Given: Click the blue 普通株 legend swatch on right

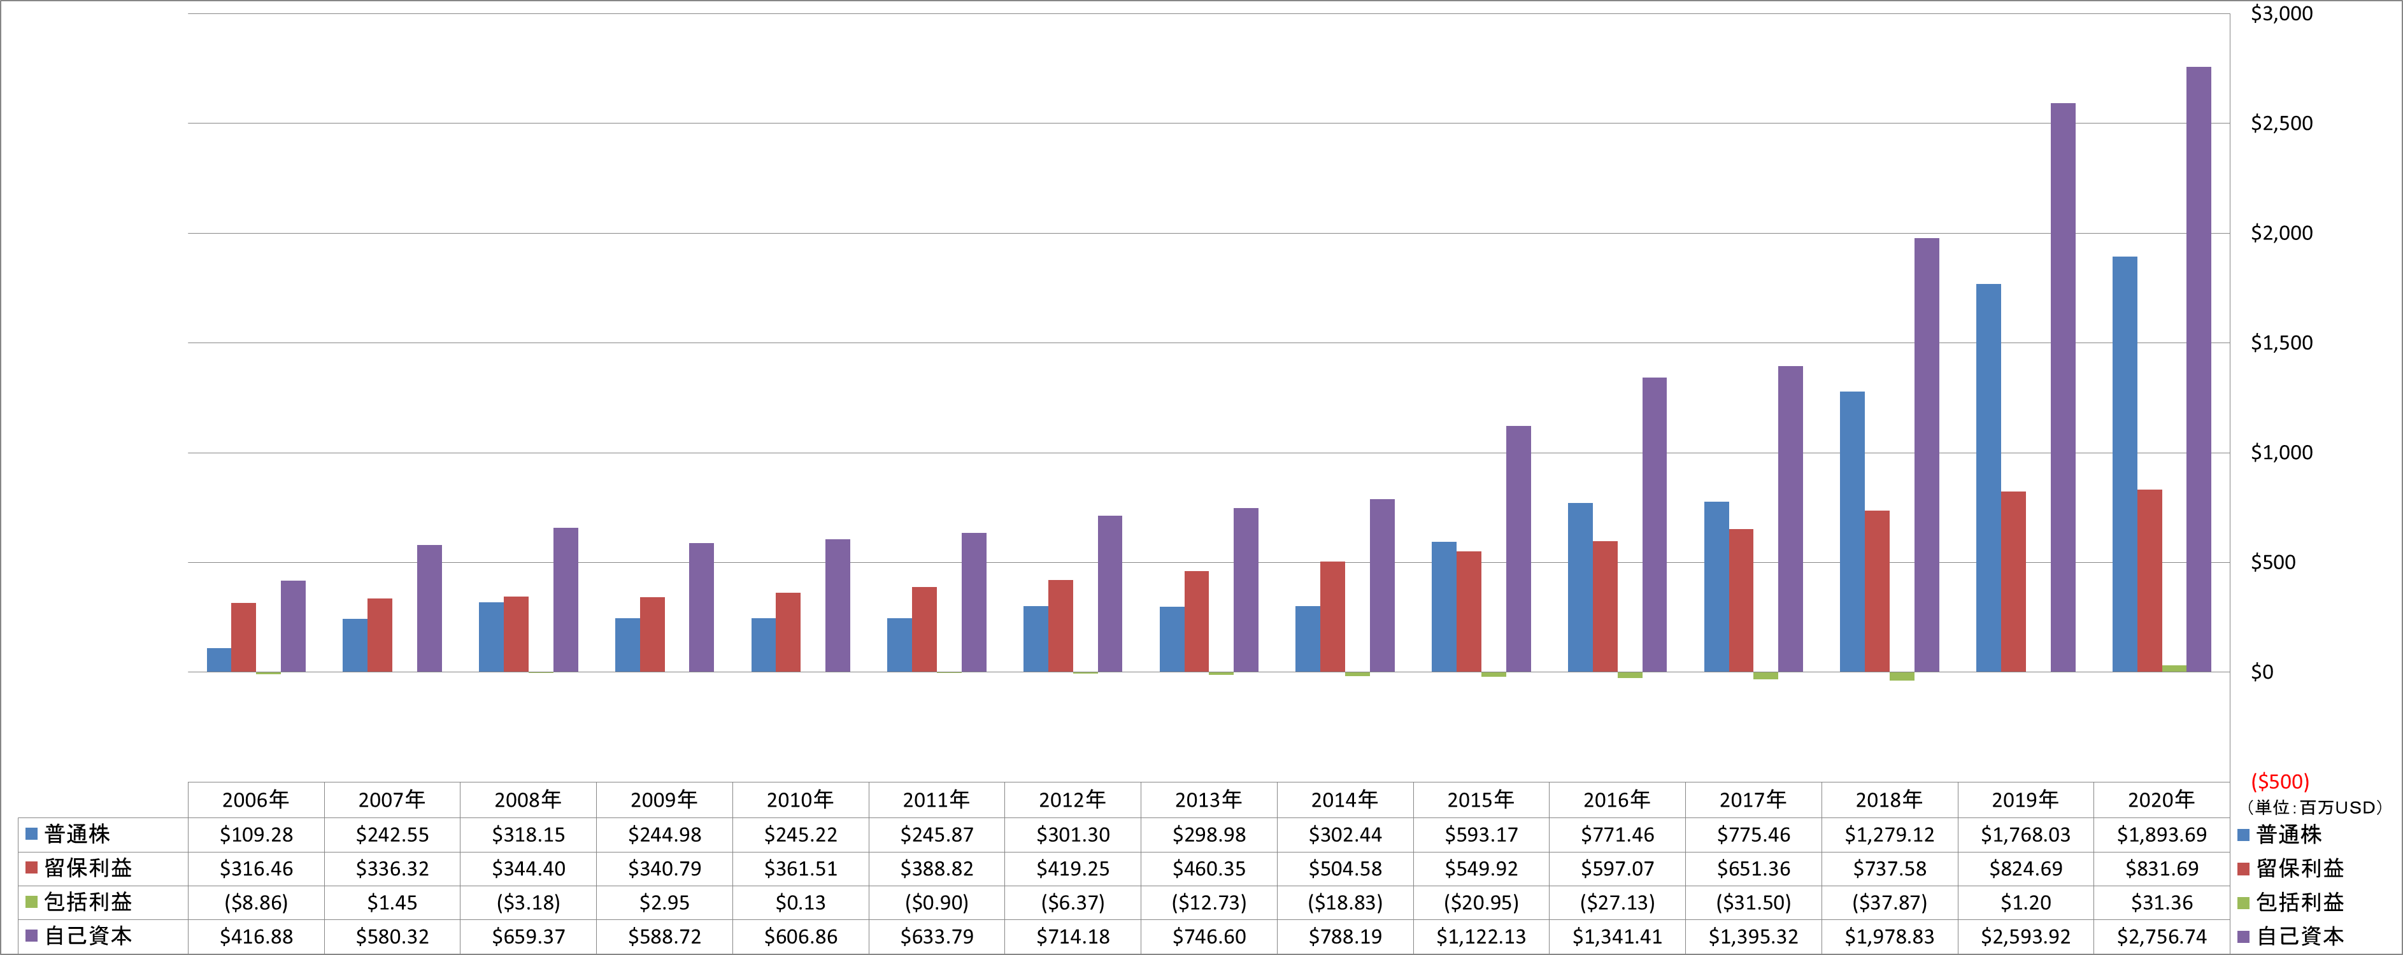Looking at the screenshot, I should [2244, 835].
